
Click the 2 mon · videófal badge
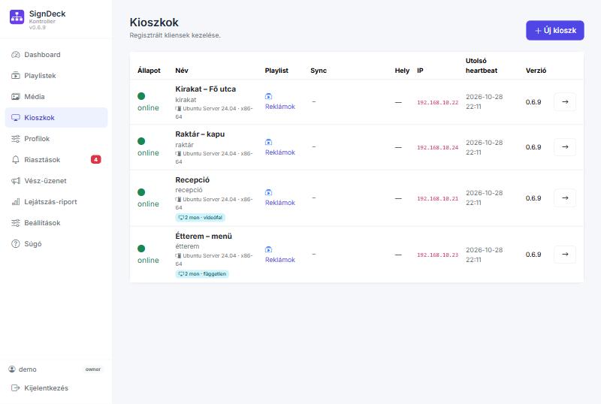pyautogui.click(x=200, y=217)
